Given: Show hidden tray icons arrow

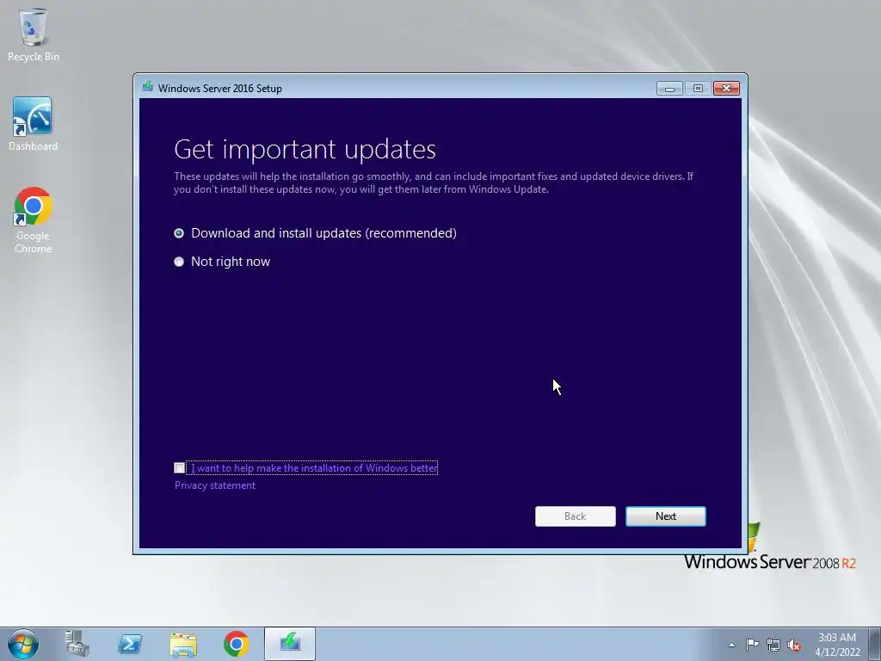Looking at the screenshot, I should 731,645.
